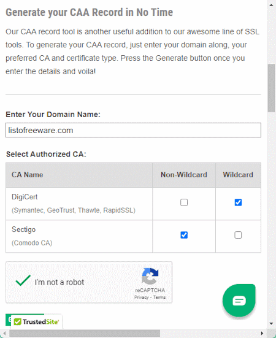Image resolution: width=276 pixels, height=338 pixels.
Task: Click the horizontal scrollbar left arrow
Action: coord(4,333)
